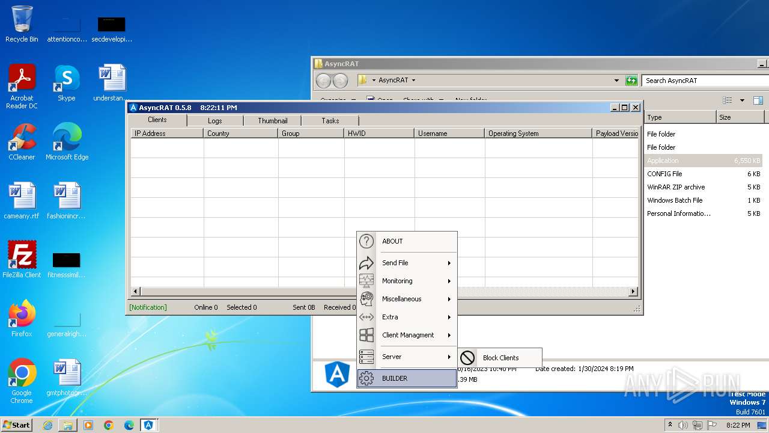Click the Type column header in Explorer
The width and height of the screenshot is (769, 433).
coord(680,117)
